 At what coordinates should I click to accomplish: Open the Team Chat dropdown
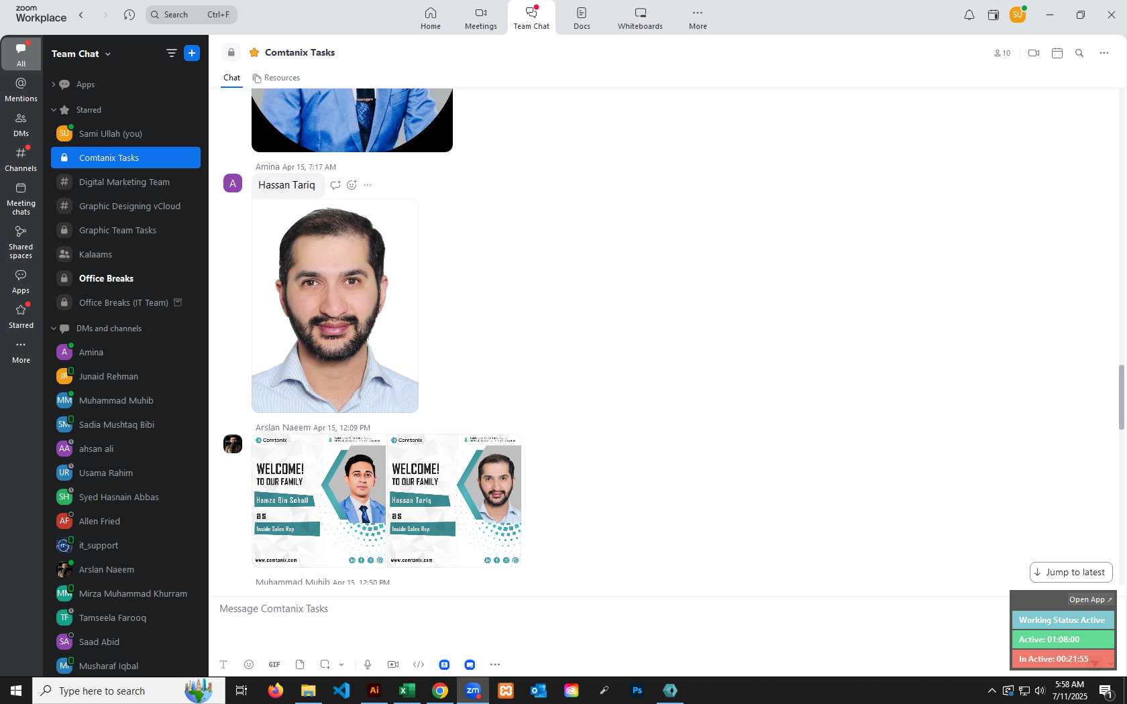point(81,54)
